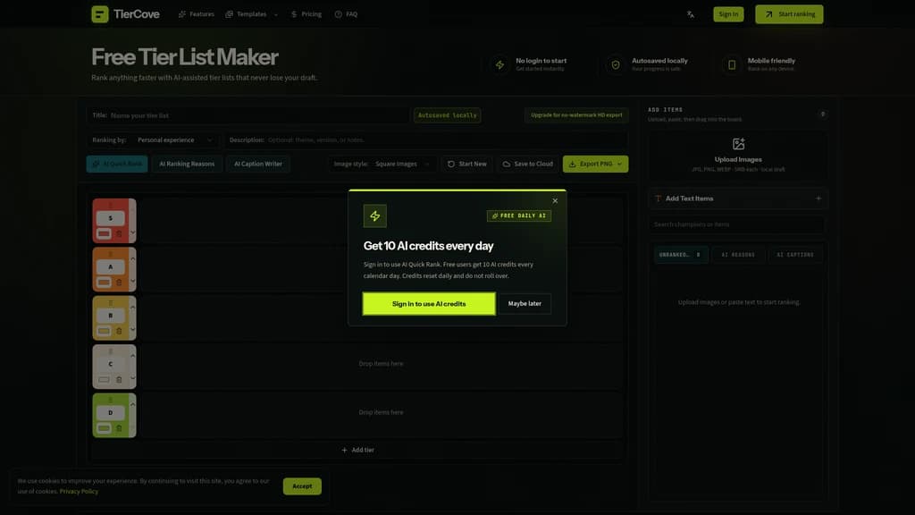This screenshot has height=515, width=915.
Task: Click the Upload Images icon
Action: click(x=738, y=144)
